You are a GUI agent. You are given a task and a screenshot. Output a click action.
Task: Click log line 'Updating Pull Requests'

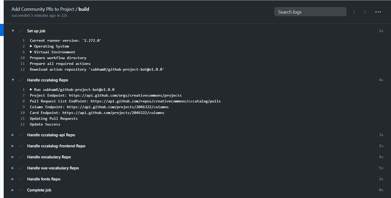[54, 118]
